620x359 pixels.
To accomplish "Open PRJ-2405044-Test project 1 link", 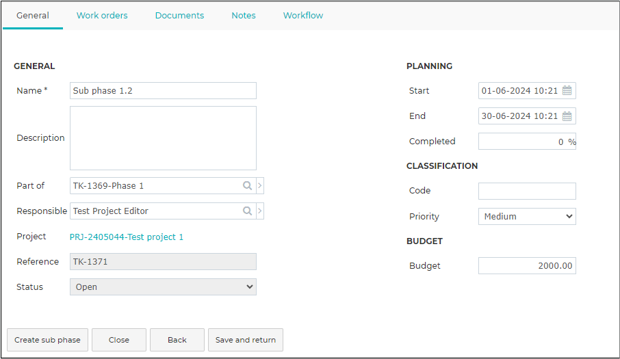I will [x=127, y=237].
